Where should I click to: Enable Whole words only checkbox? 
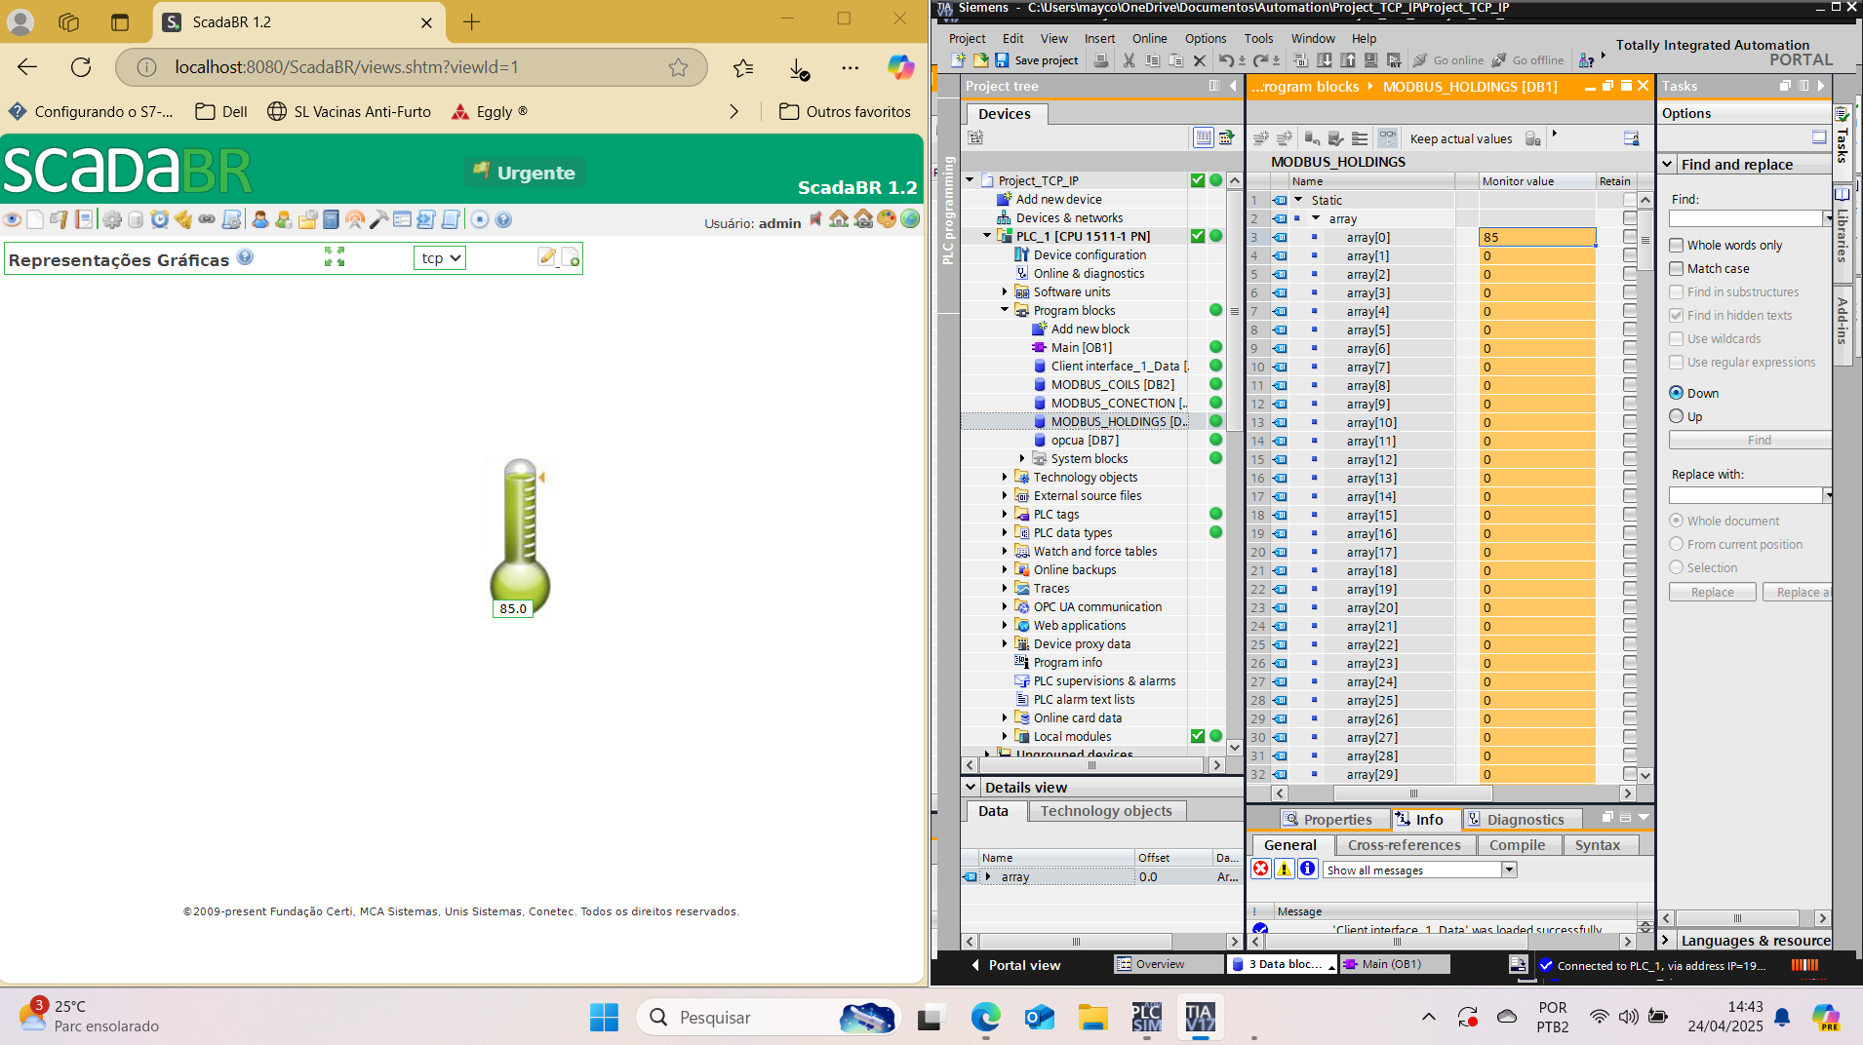point(1677,246)
